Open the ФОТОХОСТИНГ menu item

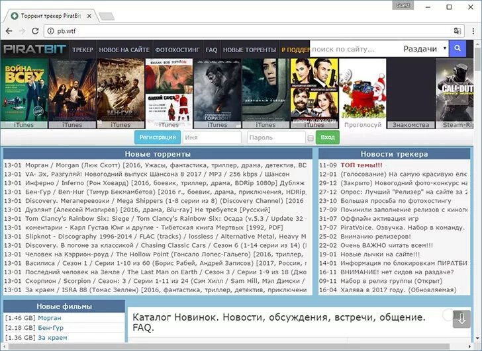(177, 50)
